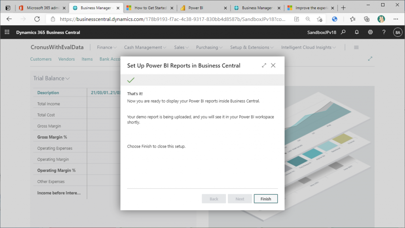
Task: Reload the current browser page
Action: 37,19
